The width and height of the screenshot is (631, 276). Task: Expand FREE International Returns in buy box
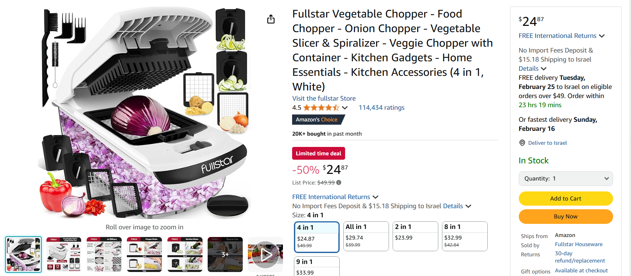[x=562, y=36]
